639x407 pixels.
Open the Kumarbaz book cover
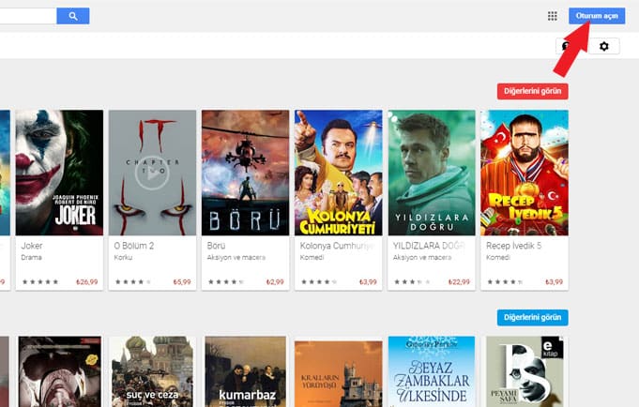click(244, 372)
